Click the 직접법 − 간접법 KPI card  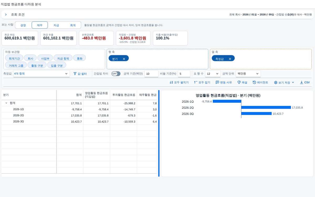click(133, 38)
